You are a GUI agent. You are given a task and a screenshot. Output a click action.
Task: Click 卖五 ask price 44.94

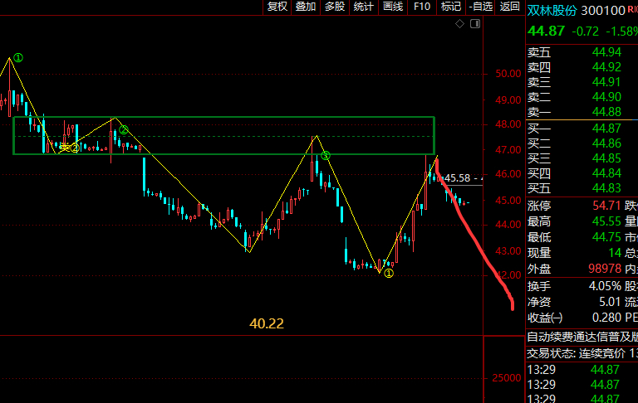606,52
